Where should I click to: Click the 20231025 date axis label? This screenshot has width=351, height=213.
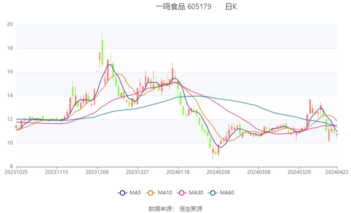[16, 172]
